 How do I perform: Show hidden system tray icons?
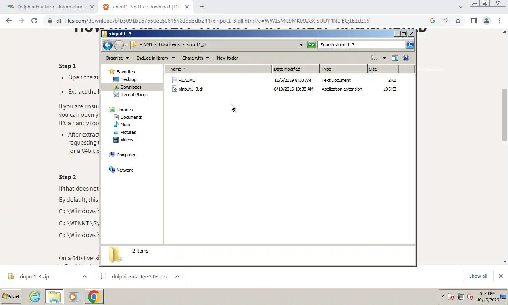click(443, 297)
